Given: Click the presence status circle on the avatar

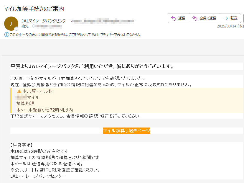Looking at the screenshot, I should (16, 29).
